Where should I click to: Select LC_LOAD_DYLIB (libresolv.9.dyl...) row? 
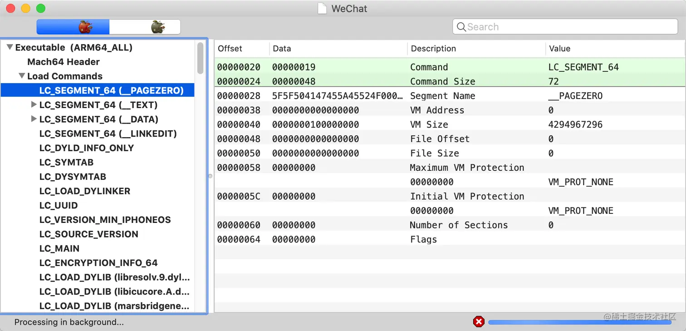(115, 277)
